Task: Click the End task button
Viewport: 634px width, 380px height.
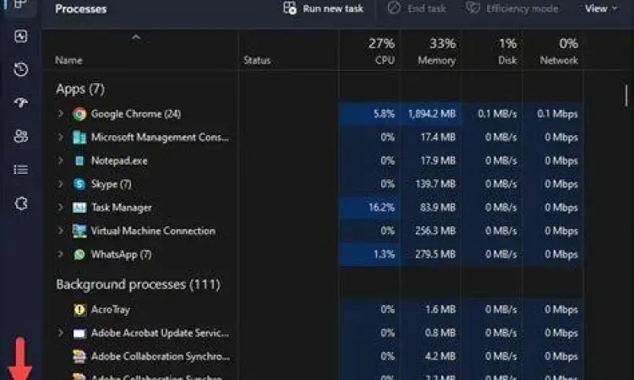Action: click(417, 8)
